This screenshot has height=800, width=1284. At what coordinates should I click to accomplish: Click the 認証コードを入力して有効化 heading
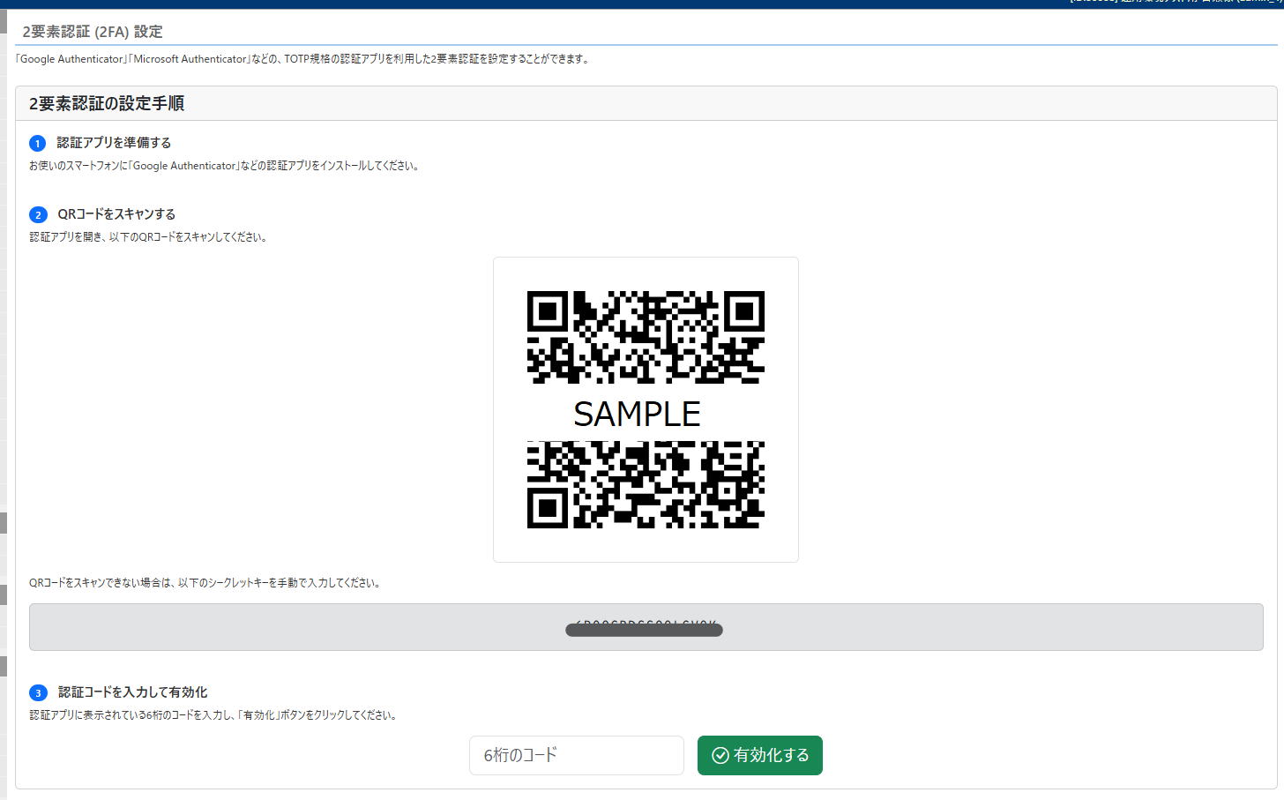(x=133, y=692)
